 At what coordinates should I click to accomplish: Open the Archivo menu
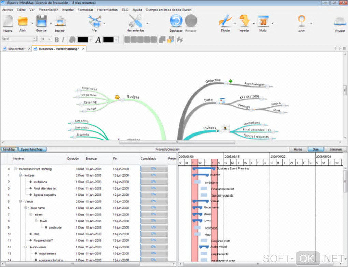(x=8, y=10)
